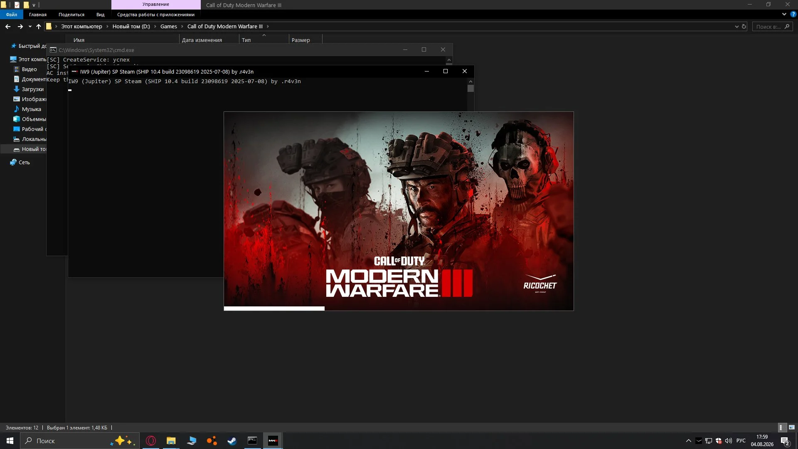
Task: Open Explorer help via the question mark icon
Action: (x=793, y=14)
